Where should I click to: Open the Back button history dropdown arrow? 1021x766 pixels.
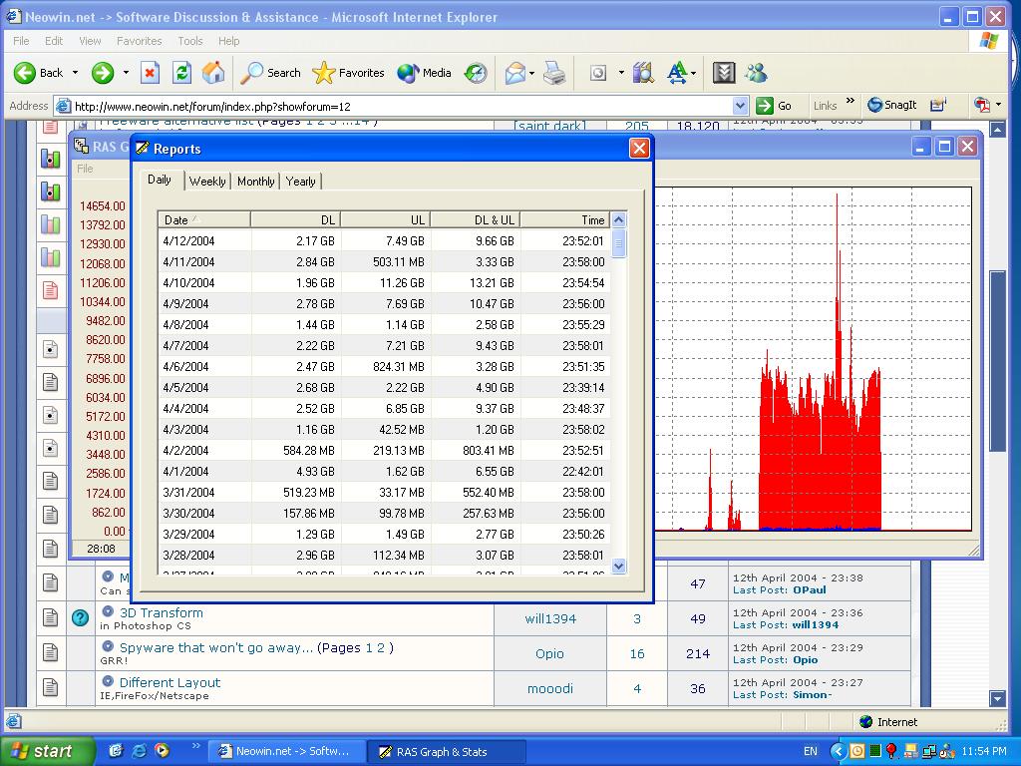[x=75, y=73]
